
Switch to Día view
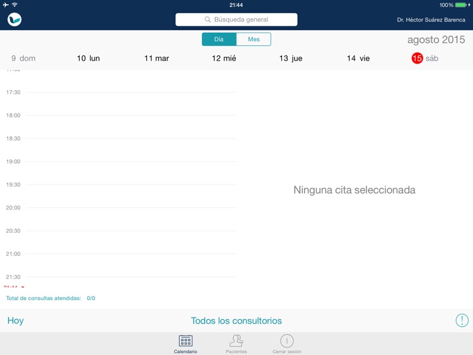(219, 39)
